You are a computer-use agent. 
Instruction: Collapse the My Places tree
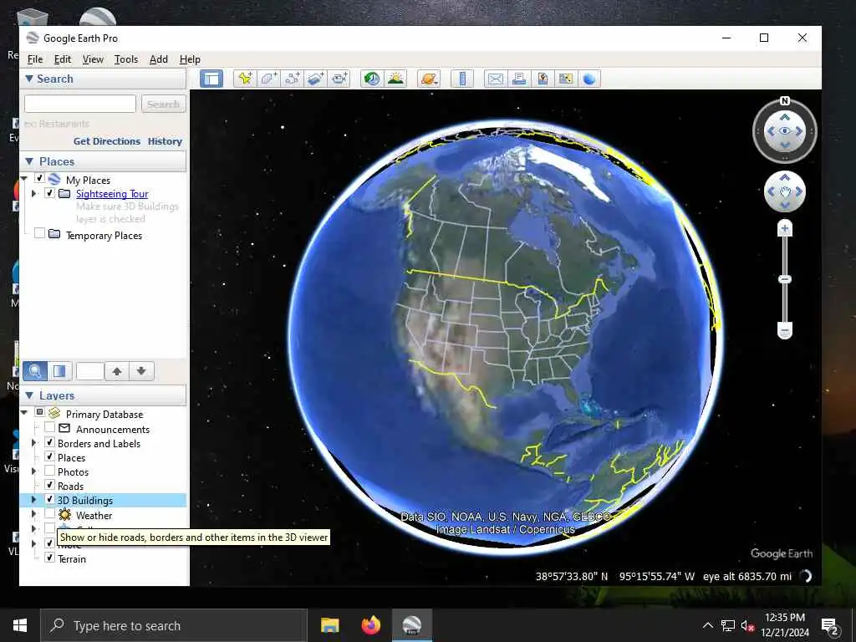coord(24,179)
